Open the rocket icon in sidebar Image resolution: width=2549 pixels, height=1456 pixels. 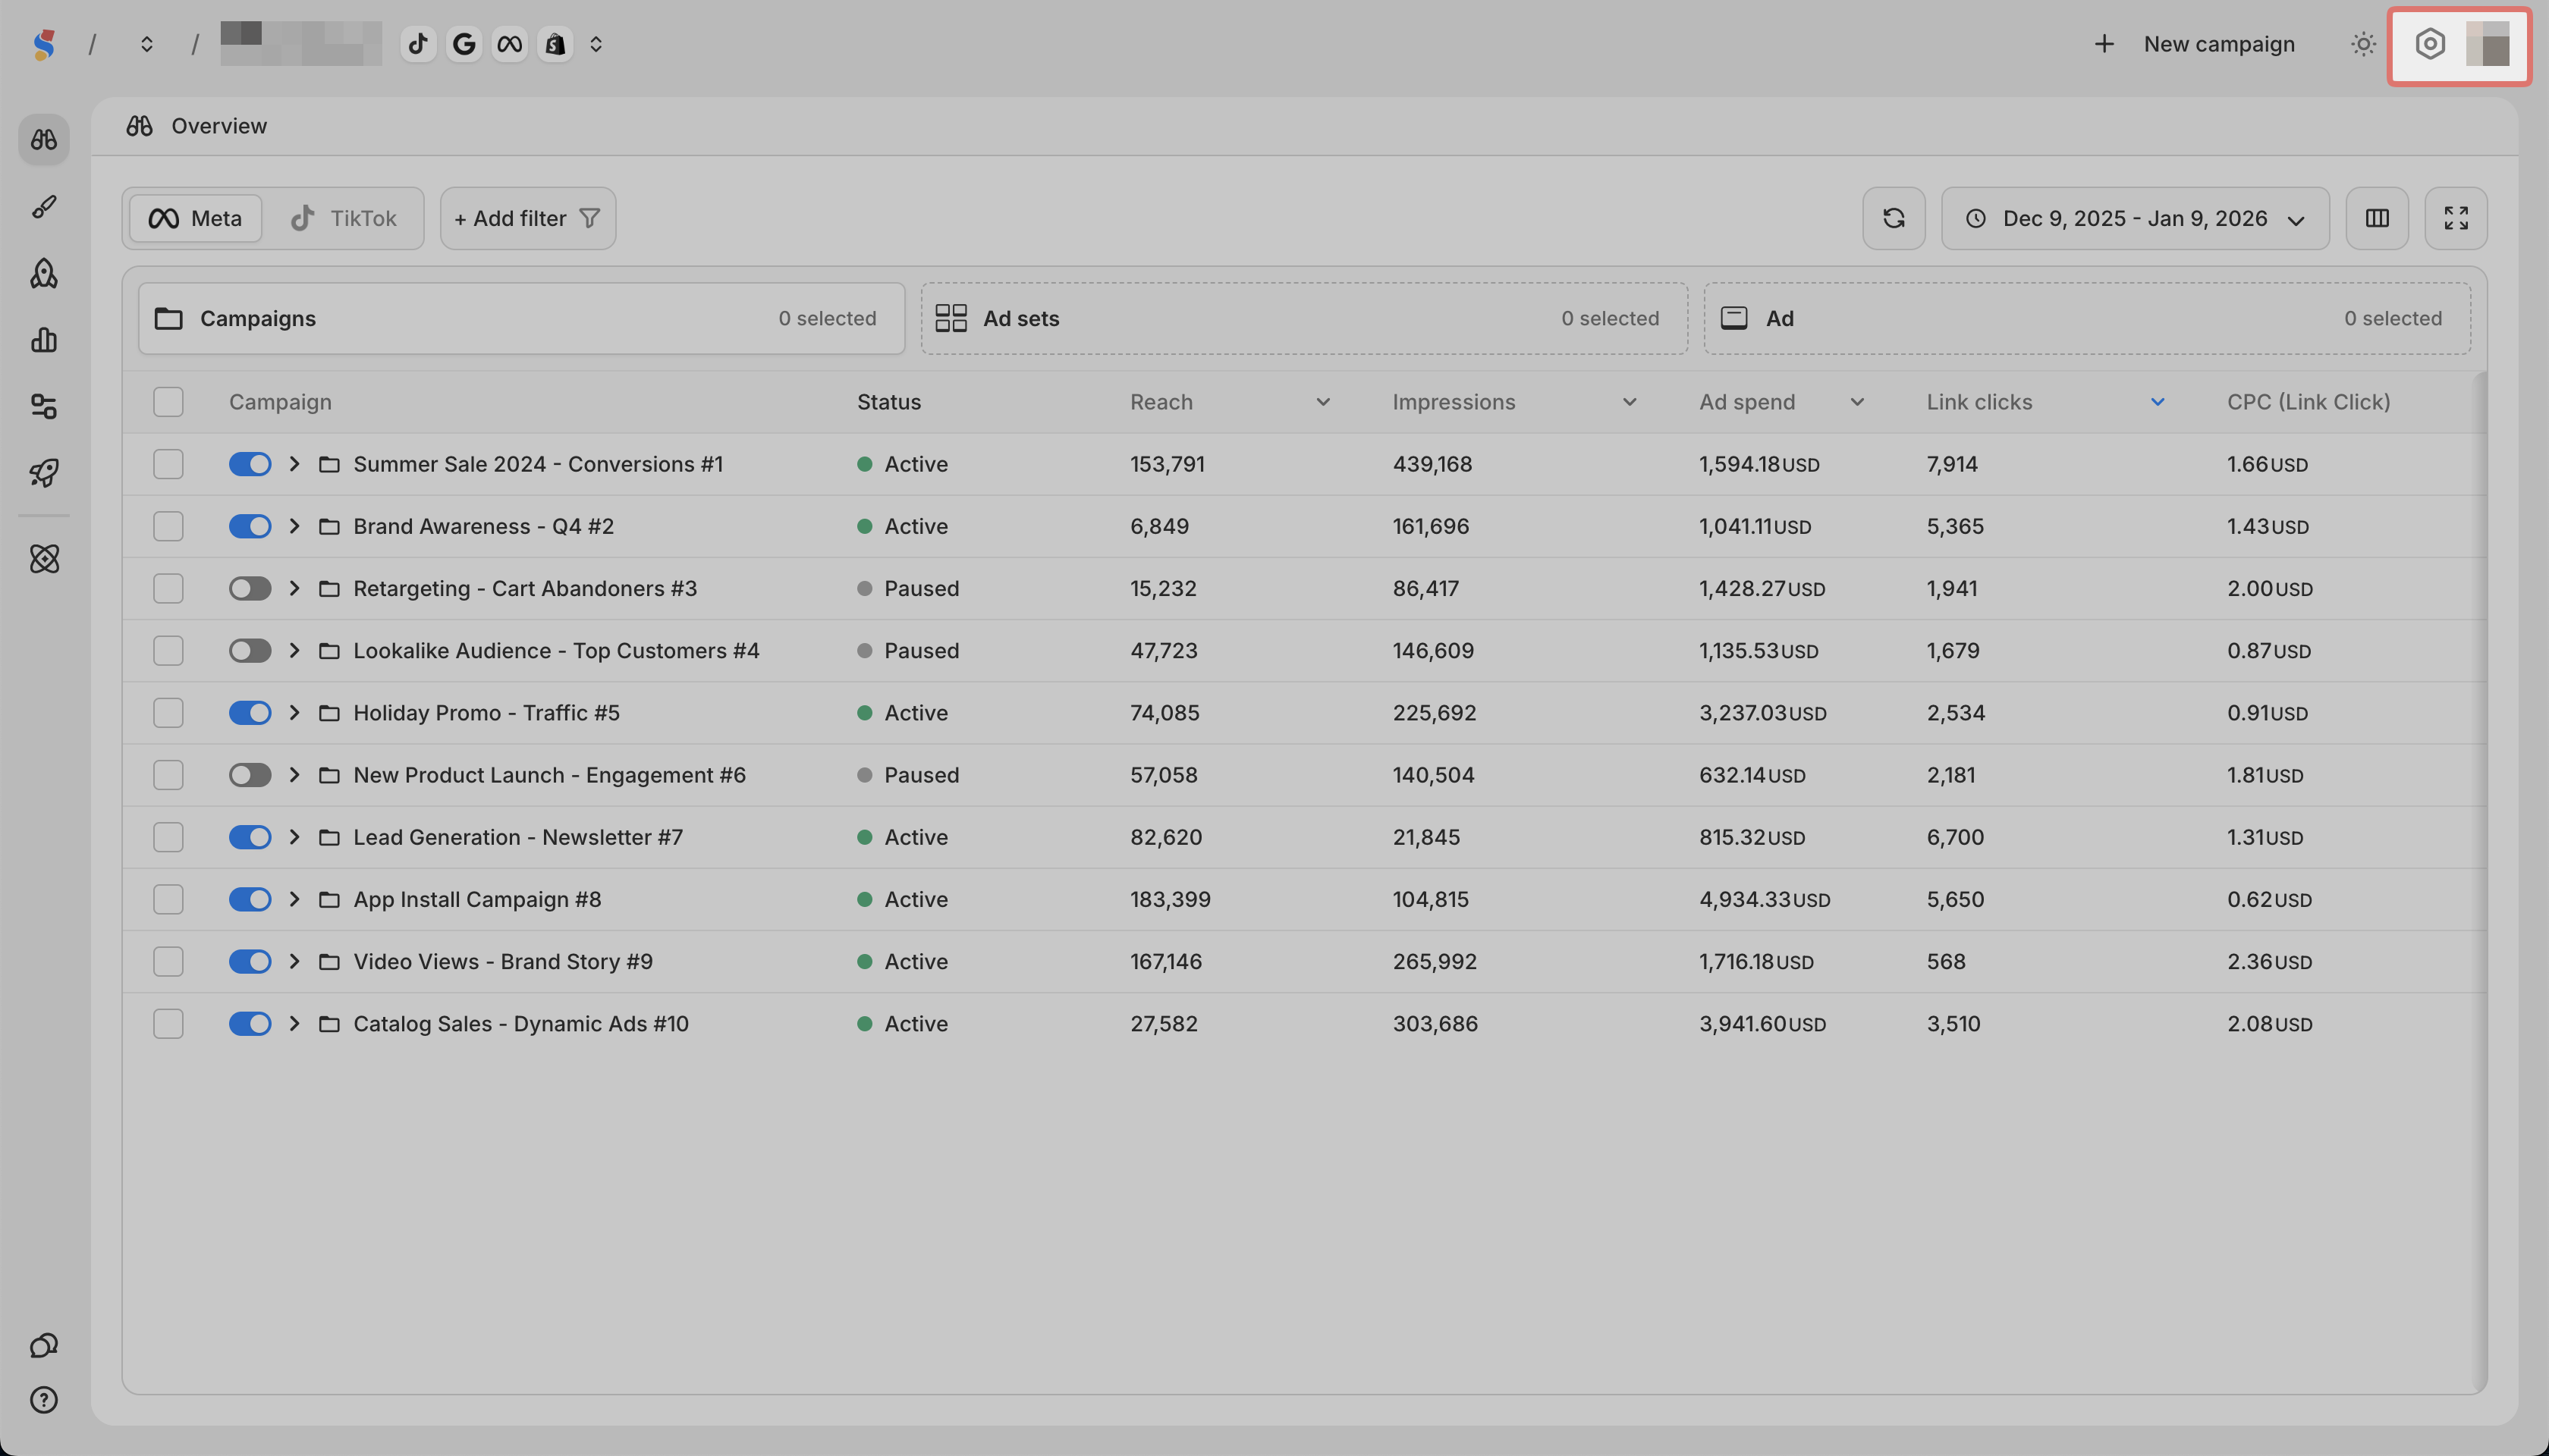(x=44, y=273)
